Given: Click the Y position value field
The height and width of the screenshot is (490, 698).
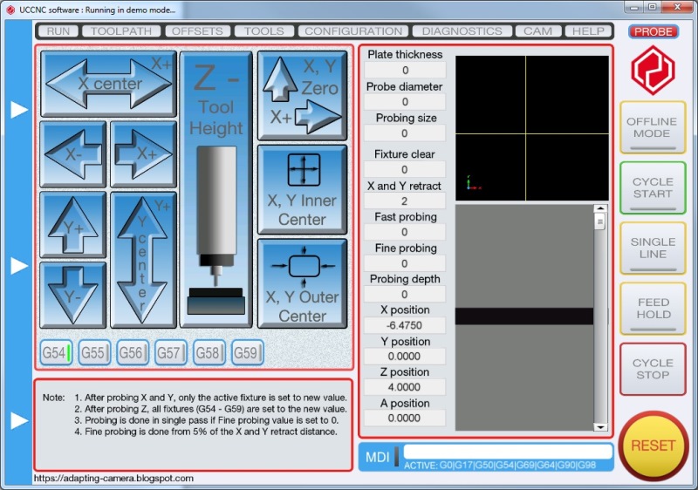Looking at the screenshot, I should click(405, 356).
